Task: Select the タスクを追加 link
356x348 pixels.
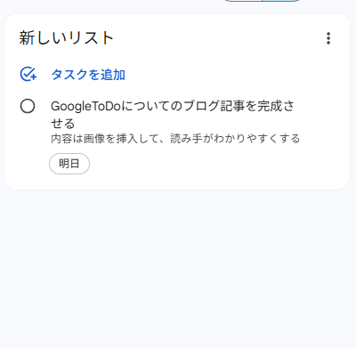Action: (88, 75)
